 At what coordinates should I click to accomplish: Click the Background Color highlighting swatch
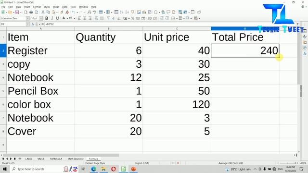pyautogui.click(x=71, y=18)
